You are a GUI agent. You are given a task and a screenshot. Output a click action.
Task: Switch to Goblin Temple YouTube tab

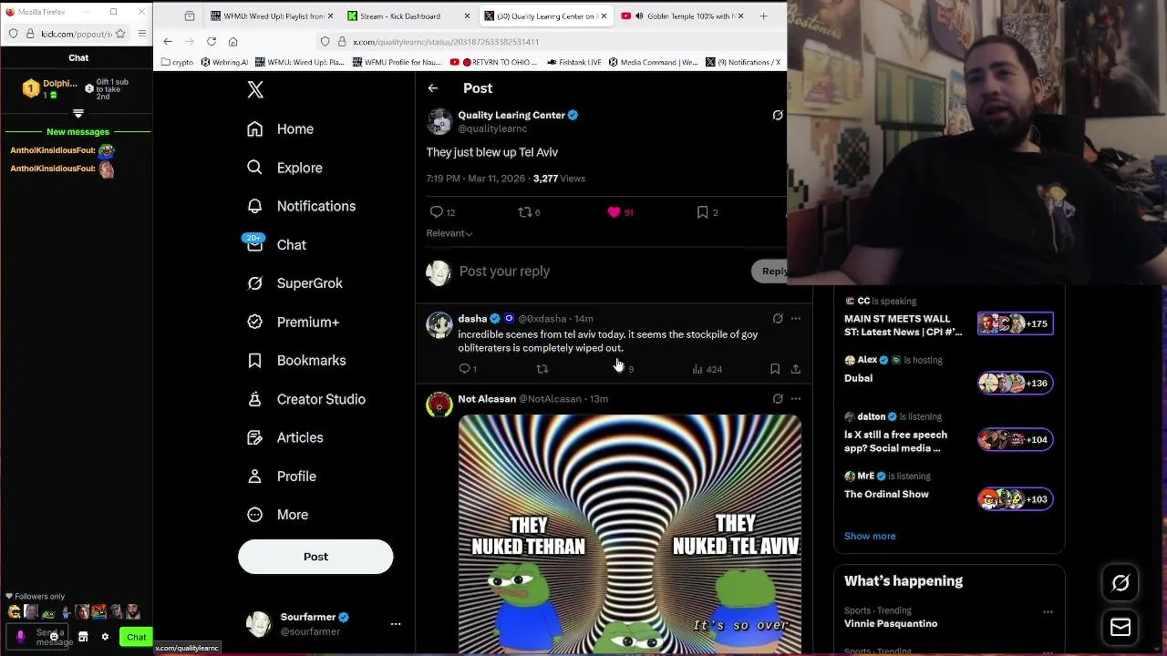(x=684, y=15)
